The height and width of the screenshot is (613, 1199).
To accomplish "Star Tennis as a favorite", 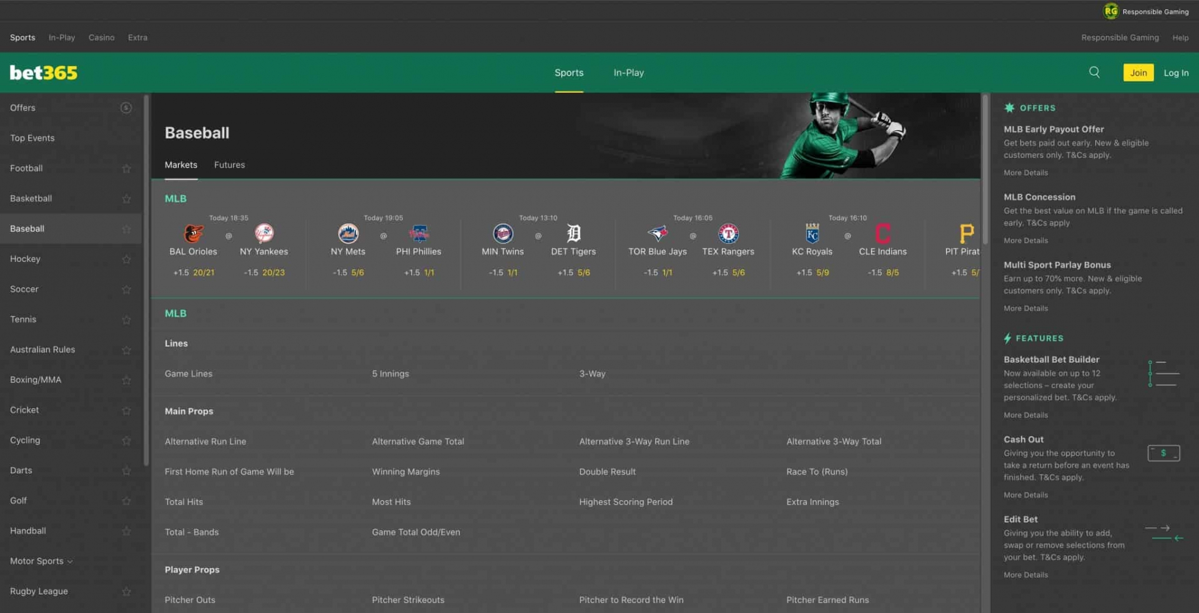I will coord(126,320).
